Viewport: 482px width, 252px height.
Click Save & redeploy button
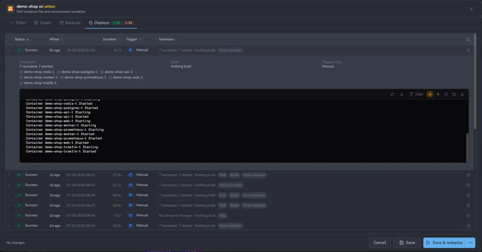444,243
